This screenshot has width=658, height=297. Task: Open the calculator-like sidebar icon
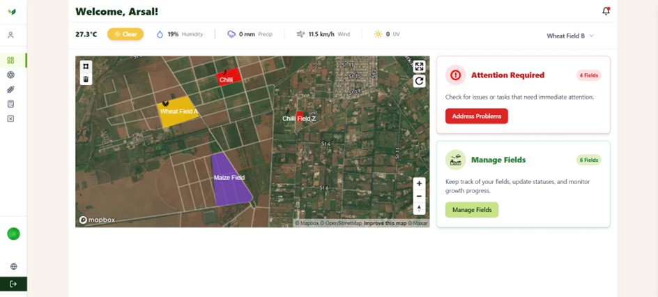click(11, 104)
